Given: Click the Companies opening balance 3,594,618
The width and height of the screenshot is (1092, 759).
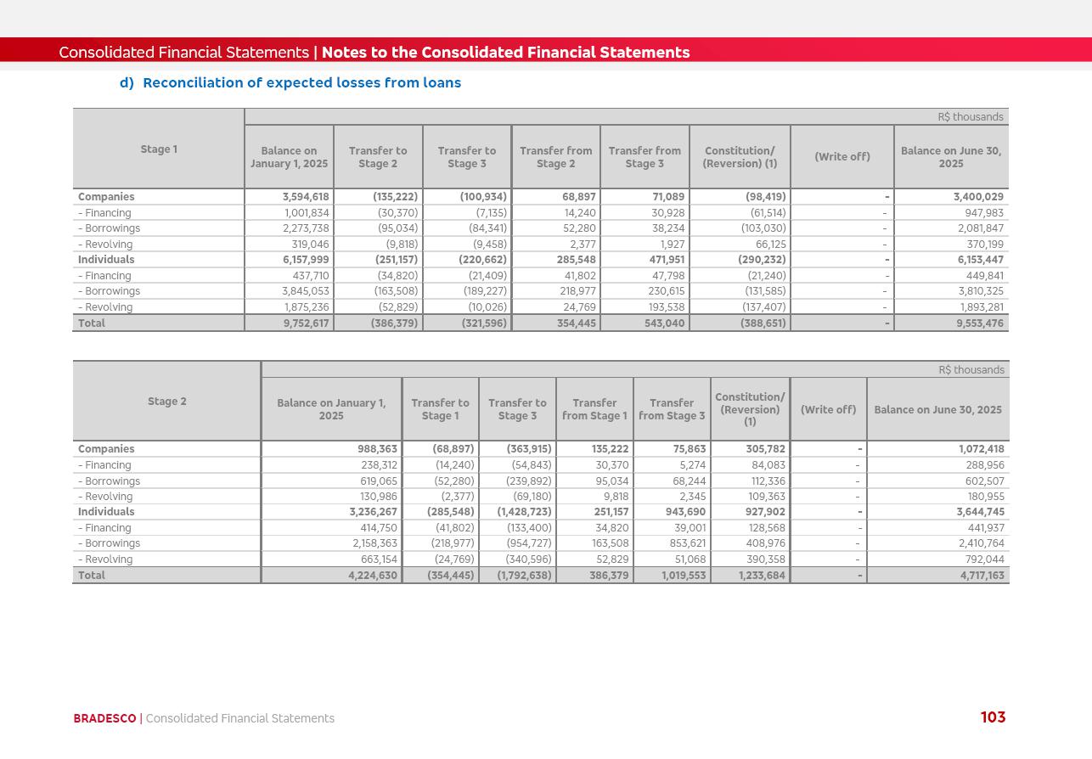Looking at the screenshot, I should click(x=306, y=197).
